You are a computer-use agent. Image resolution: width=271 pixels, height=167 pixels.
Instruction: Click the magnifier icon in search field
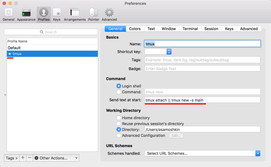[42, 32]
